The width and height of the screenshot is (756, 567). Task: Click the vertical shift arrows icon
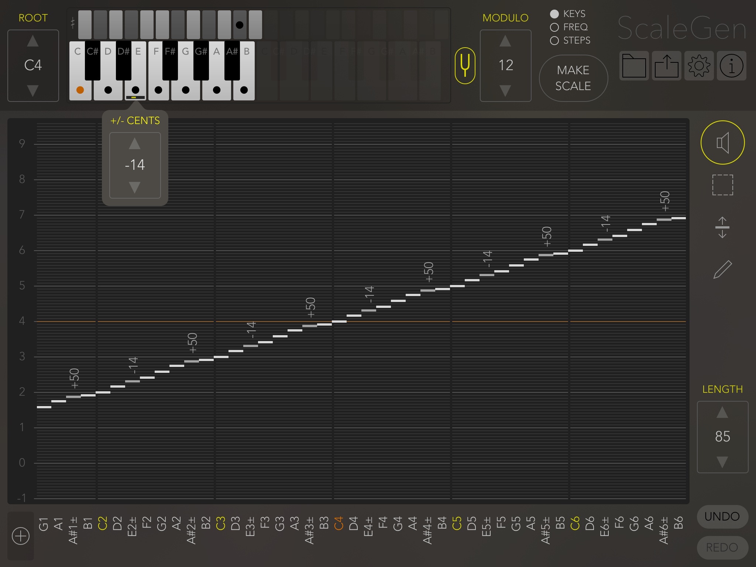722,227
